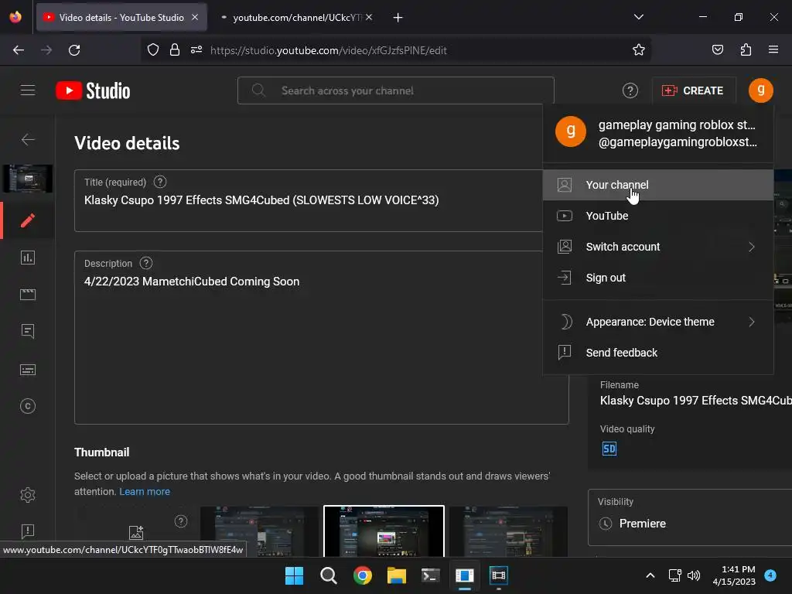Screen dimensions: 792x594
Task: Click the orange account avatar in header
Action: (761, 90)
